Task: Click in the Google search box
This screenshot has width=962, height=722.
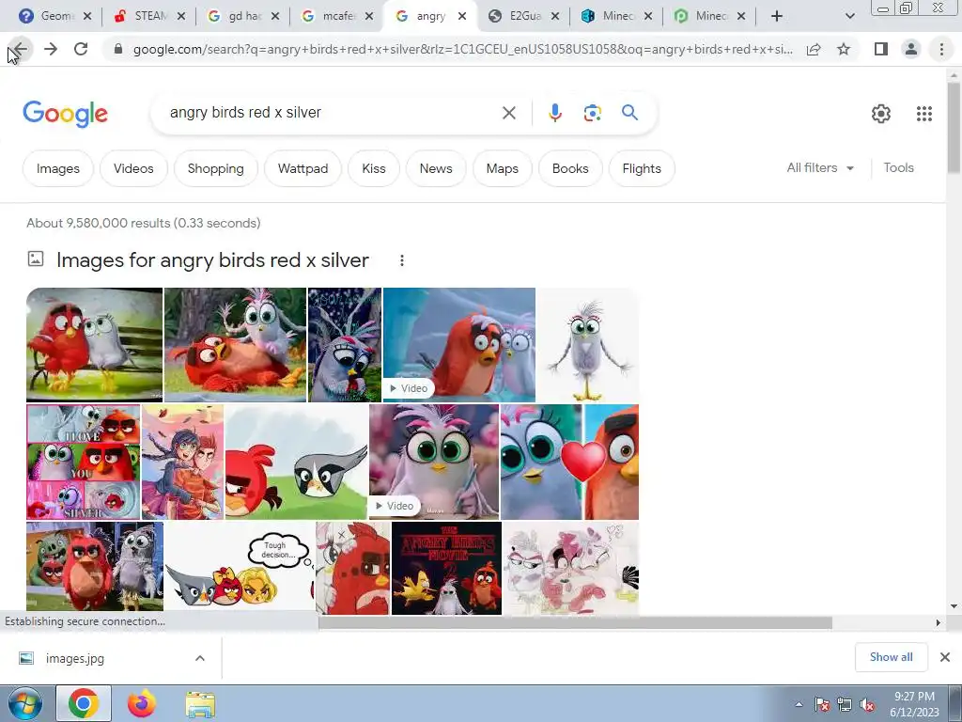Action: [332, 113]
